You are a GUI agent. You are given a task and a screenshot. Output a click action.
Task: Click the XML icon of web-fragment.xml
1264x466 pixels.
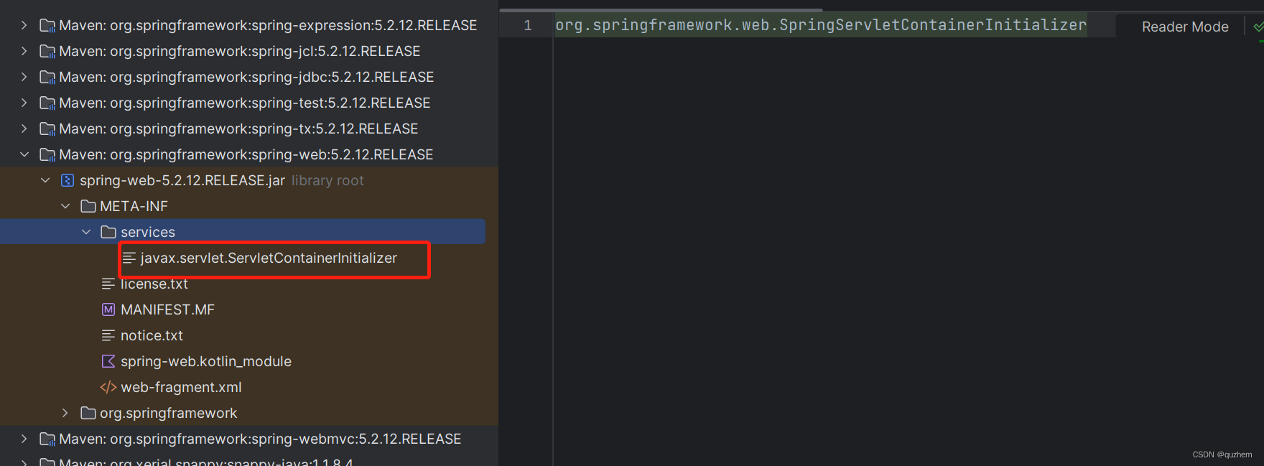click(108, 387)
